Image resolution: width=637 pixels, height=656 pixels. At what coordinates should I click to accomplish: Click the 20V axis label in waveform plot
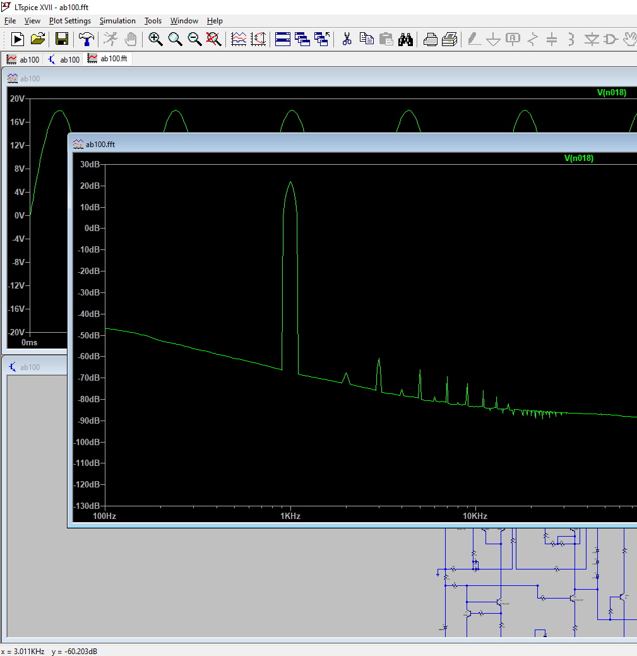tap(17, 98)
